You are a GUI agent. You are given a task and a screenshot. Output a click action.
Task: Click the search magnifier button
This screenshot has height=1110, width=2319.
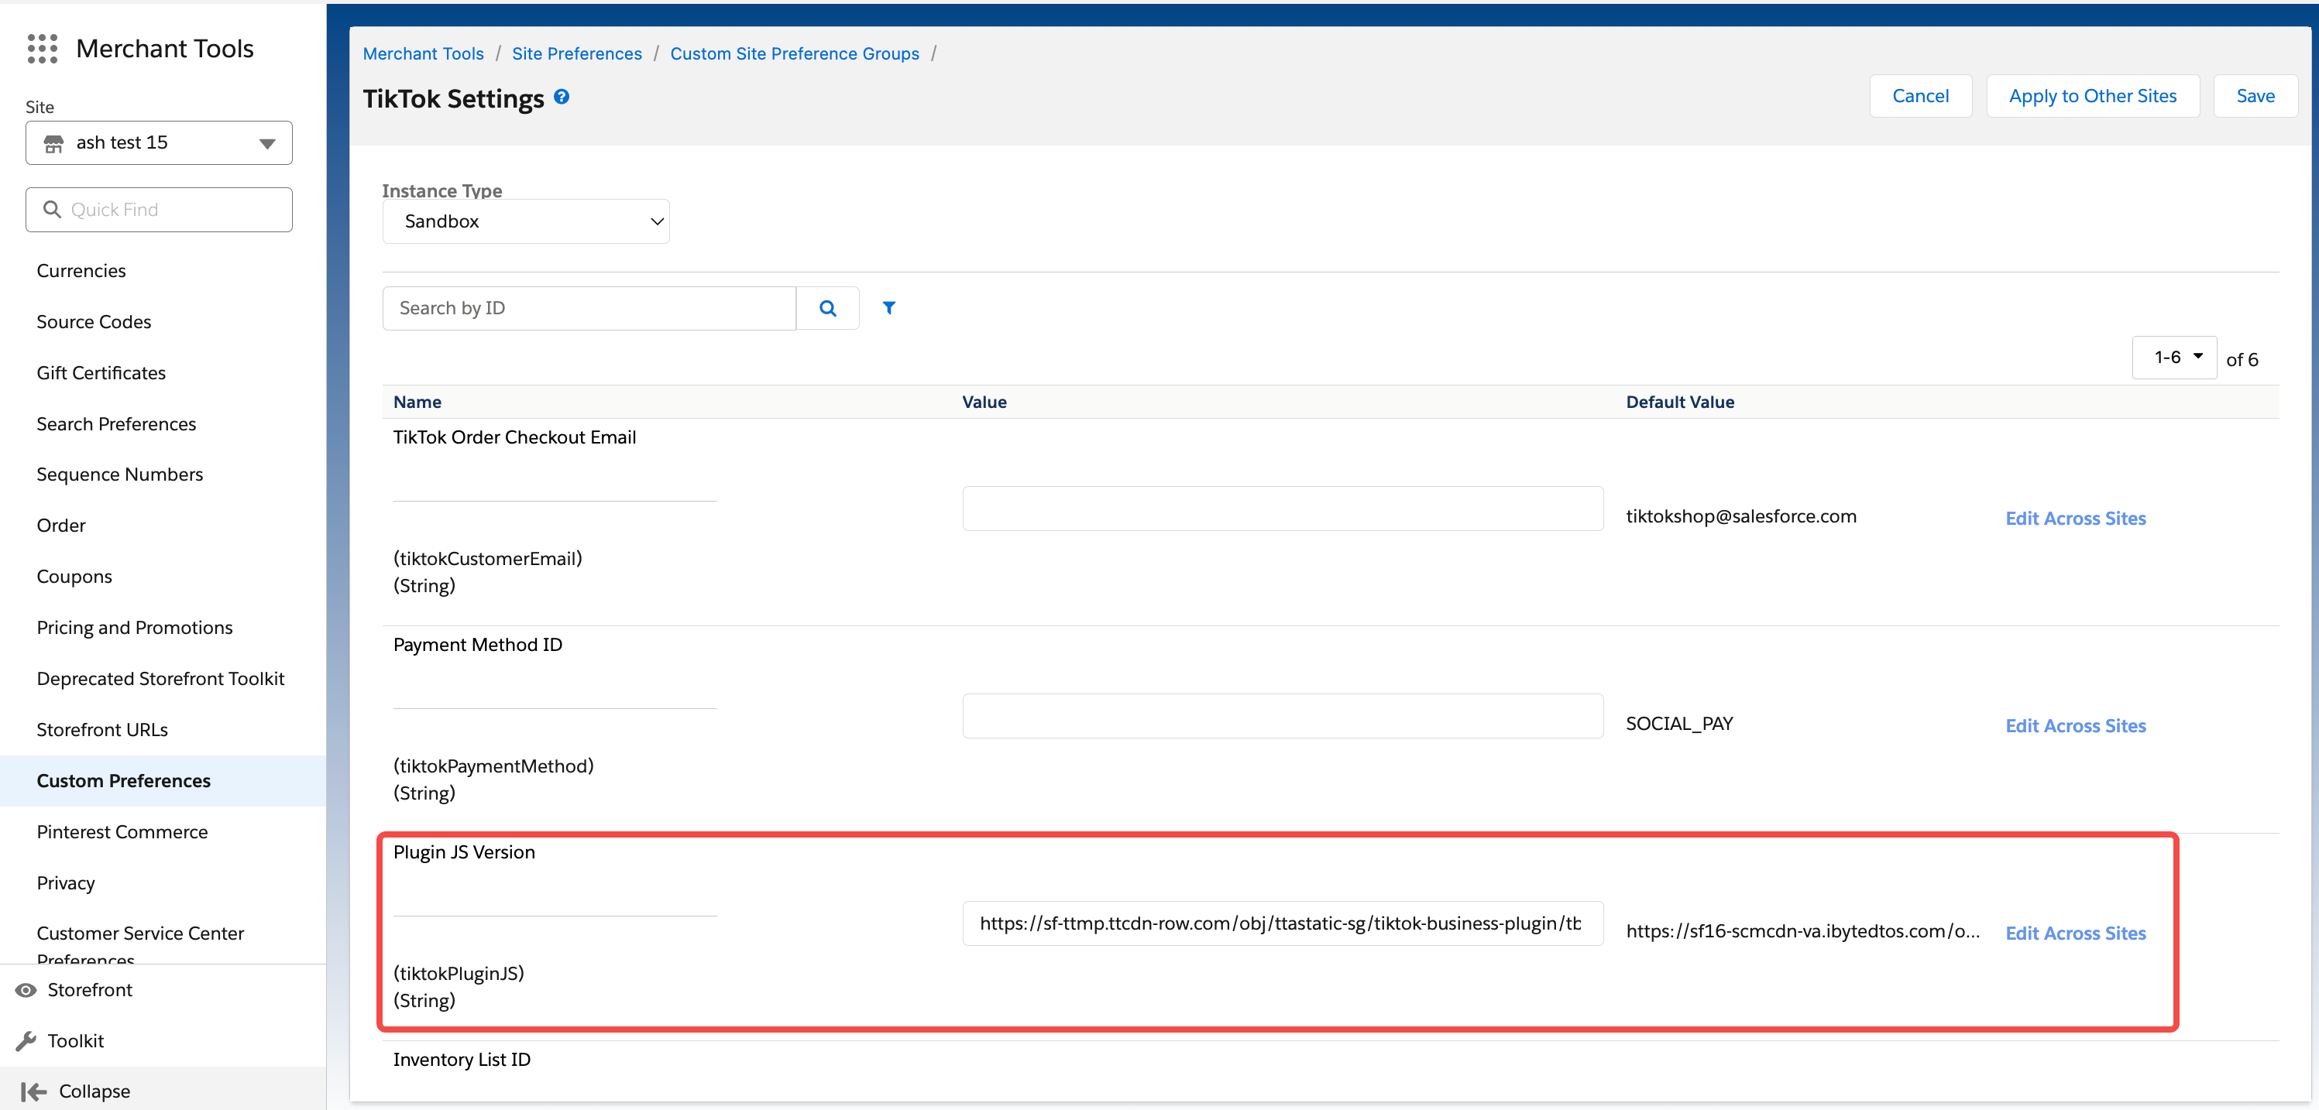(827, 309)
